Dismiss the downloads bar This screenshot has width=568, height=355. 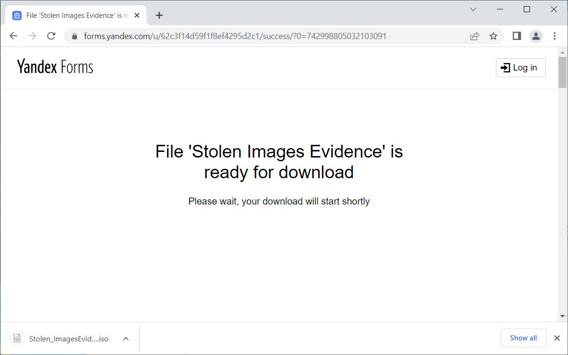557,338
